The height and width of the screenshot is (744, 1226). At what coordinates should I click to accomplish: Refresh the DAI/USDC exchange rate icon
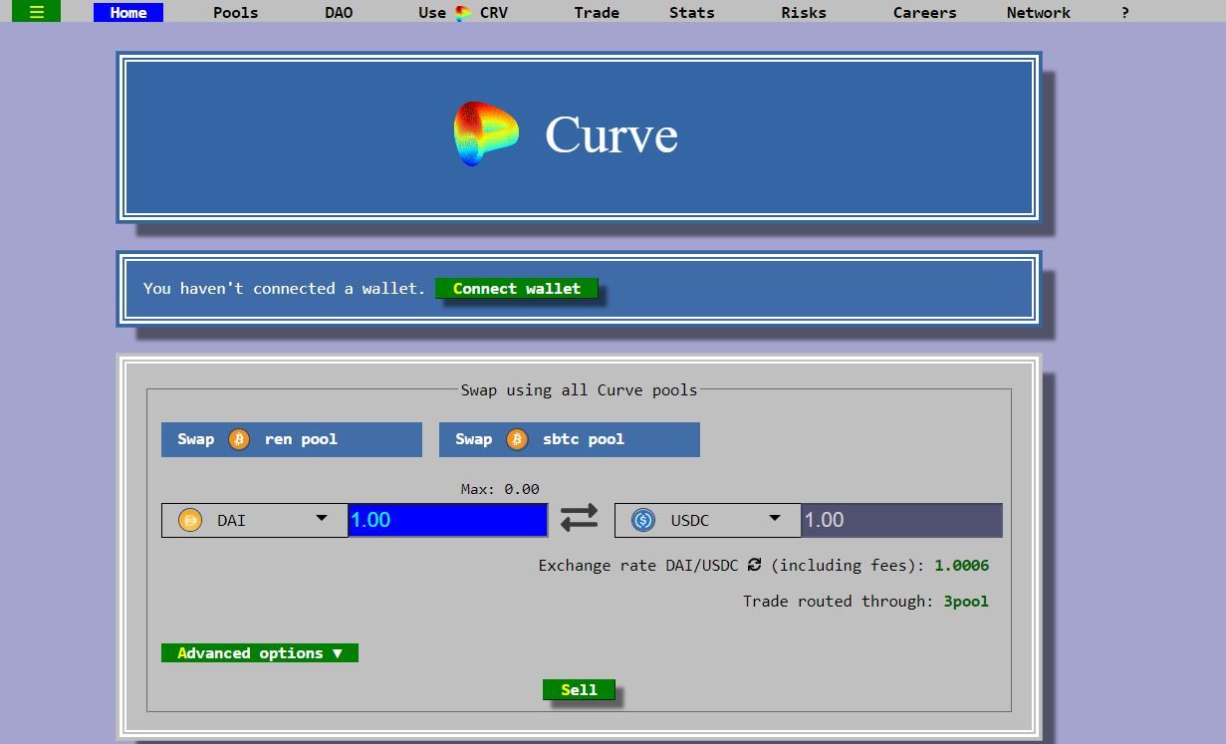click(754, 565)
